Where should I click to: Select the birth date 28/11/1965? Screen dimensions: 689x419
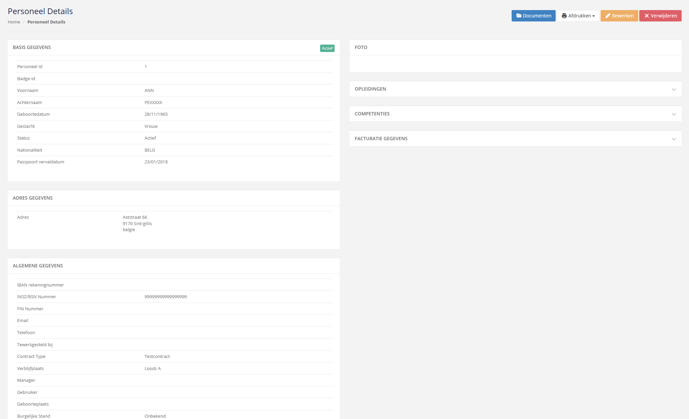click(156, 114)
